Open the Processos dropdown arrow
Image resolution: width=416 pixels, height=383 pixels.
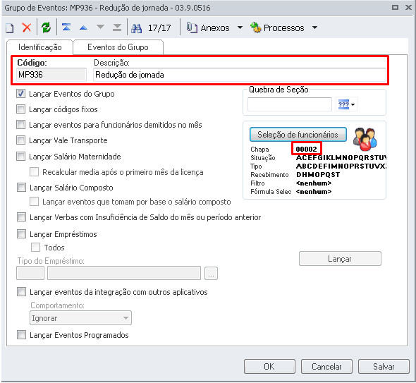314,28
